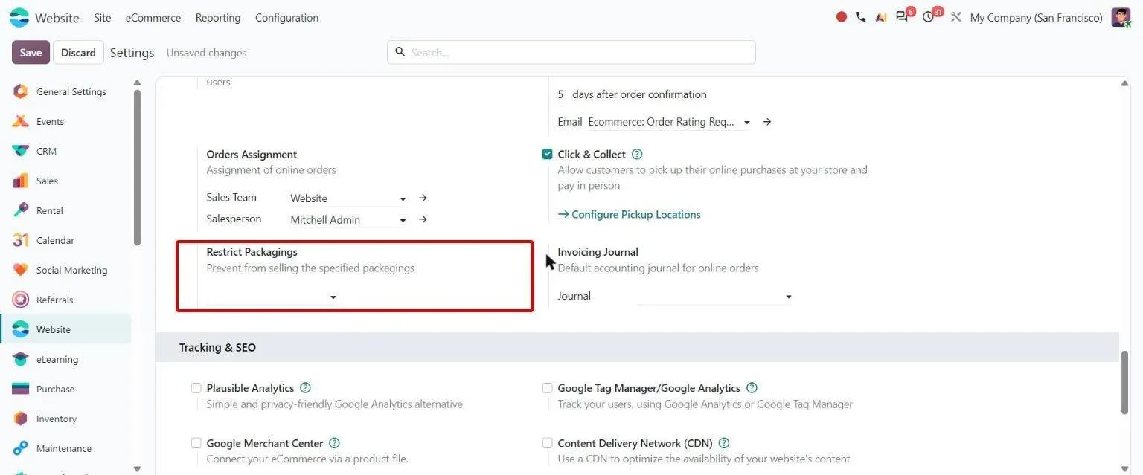Disable the Click & Collect checkbox

point(548,155)
